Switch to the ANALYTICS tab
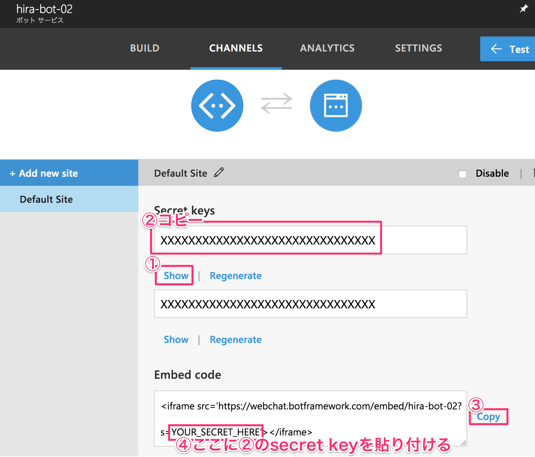The height and width of the screenshot is (457, 535). [x=327, y=48]
